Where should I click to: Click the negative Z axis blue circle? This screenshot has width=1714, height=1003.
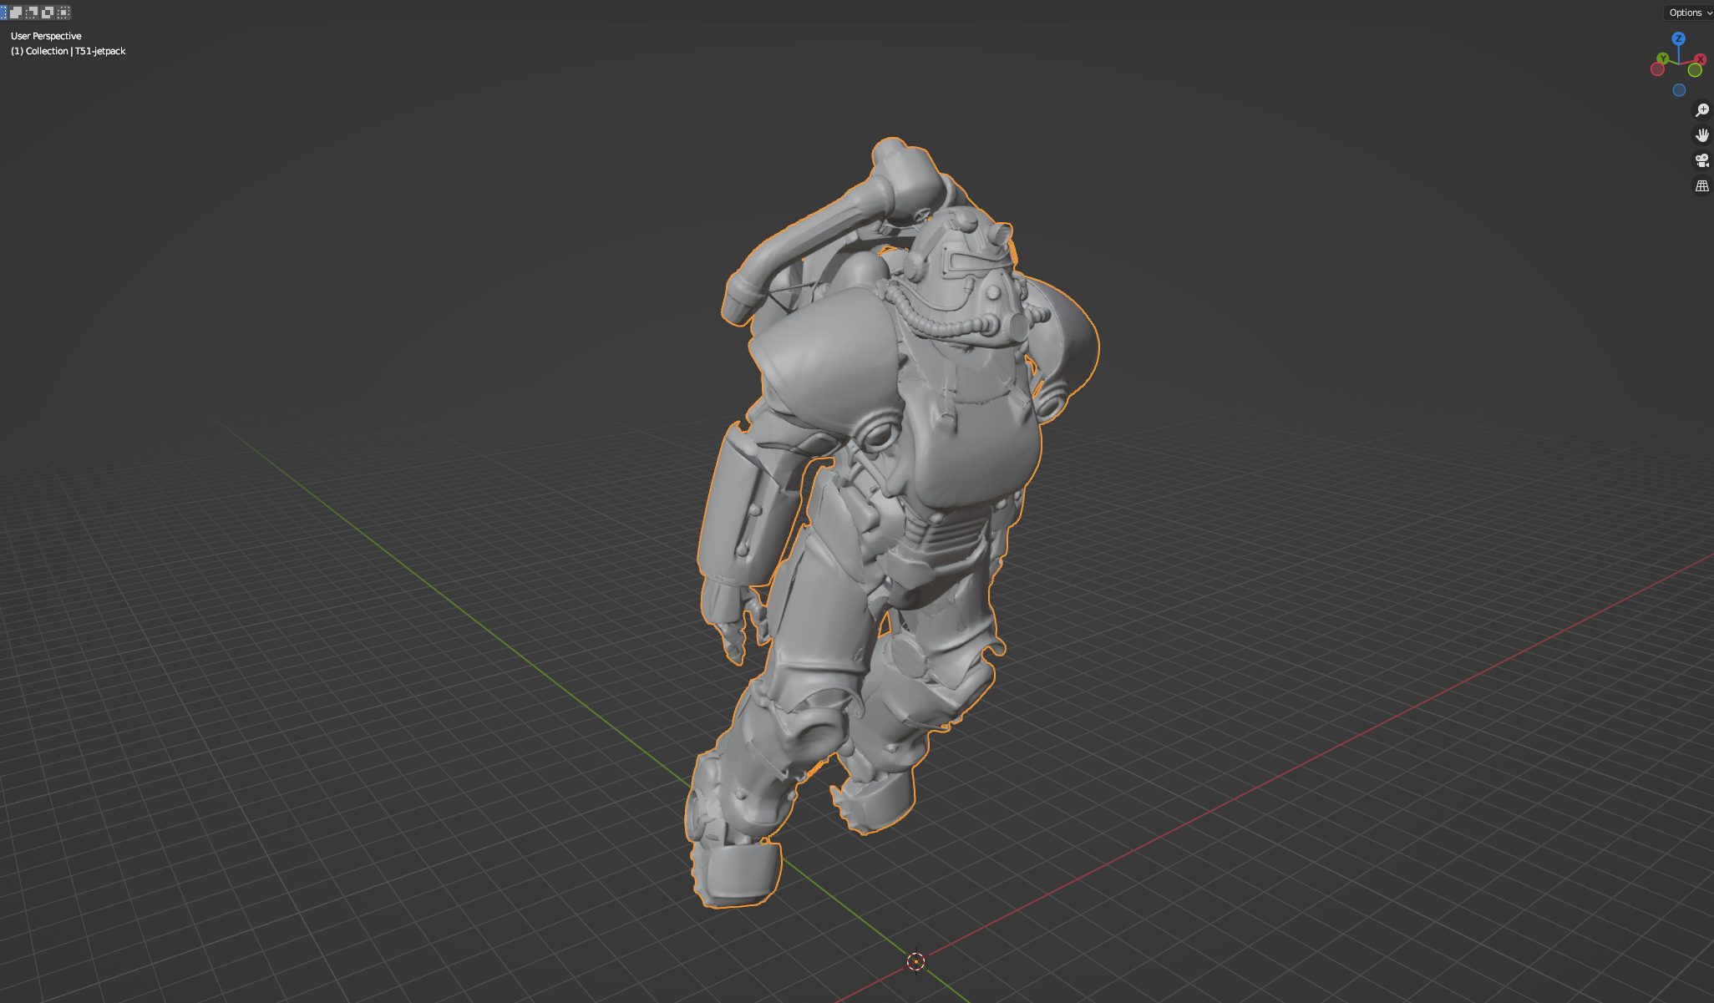coord(1679,90)
